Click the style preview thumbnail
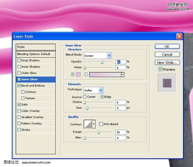This screenshot has height=167, width=193. [167, 83]
